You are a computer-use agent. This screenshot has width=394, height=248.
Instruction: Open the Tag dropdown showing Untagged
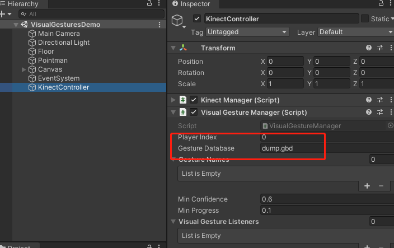point(247,32)
